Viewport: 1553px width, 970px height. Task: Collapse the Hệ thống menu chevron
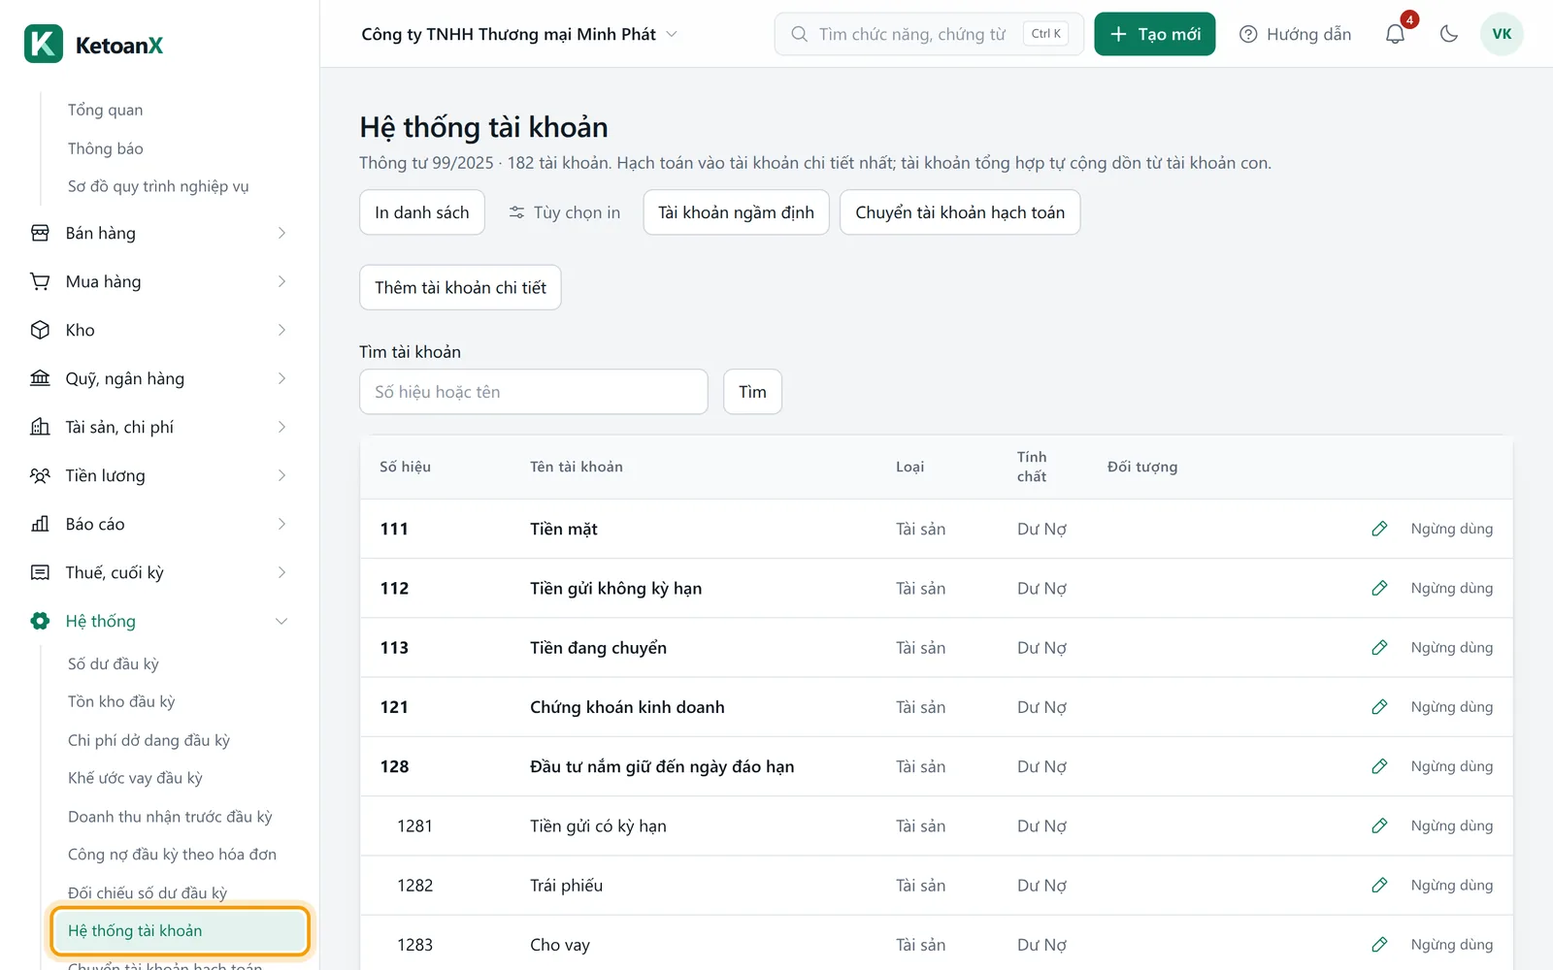[x=281, y=621]
